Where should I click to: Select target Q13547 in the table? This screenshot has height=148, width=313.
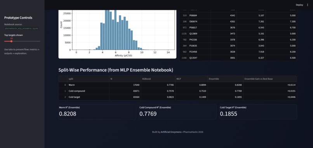(x=199, y=58)
